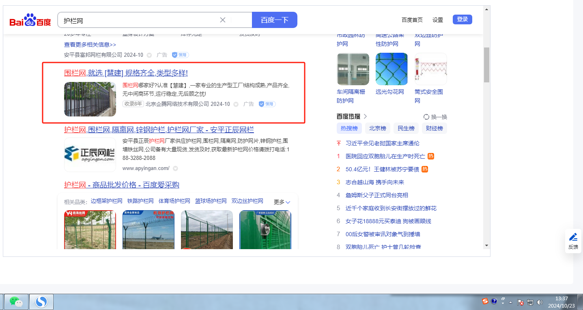This screenshot has width=583, height=310.
Task: Open Sogou browser from the taskbar
Action: click(41, 301)
